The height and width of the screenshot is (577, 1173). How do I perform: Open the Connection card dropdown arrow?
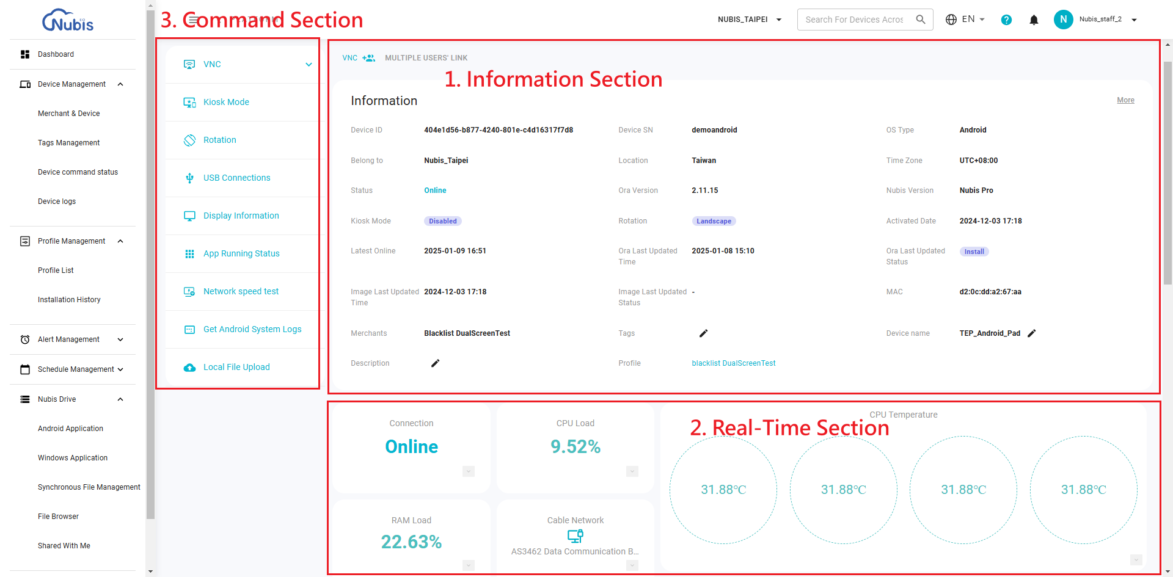469,471
